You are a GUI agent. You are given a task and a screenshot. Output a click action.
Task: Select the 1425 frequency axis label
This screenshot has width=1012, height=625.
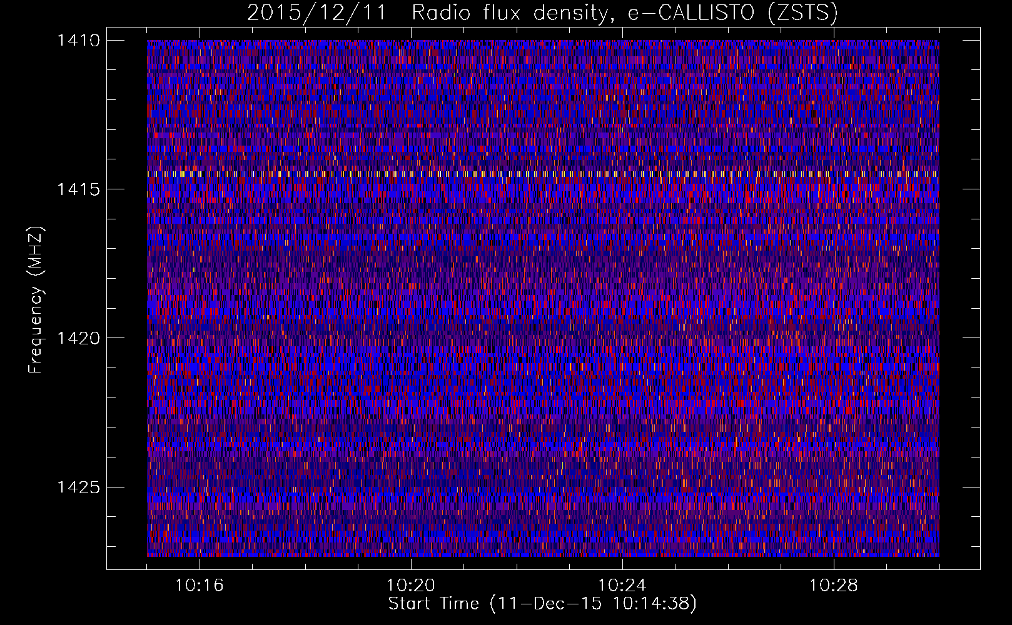click(78, 487)
